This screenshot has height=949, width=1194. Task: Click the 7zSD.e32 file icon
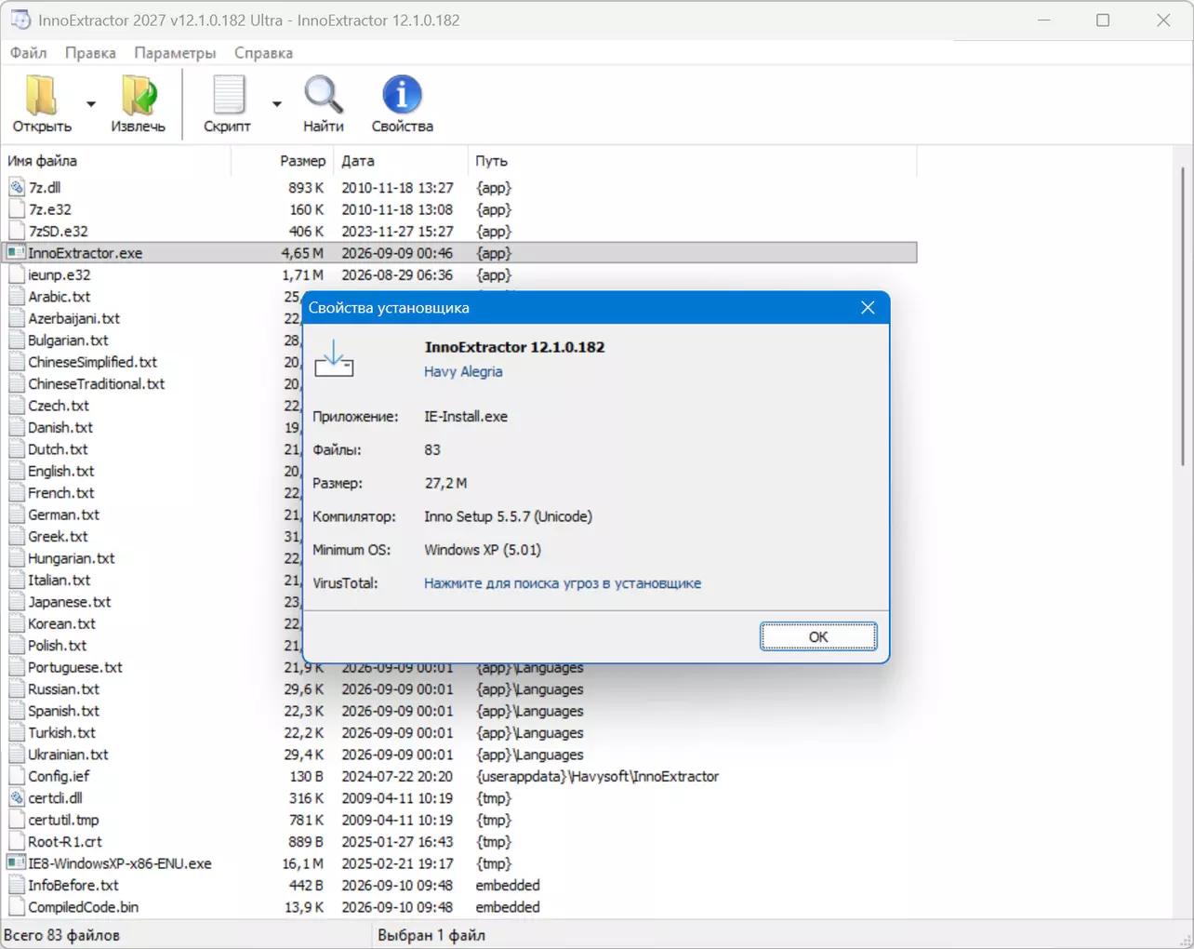coord(17,232)
